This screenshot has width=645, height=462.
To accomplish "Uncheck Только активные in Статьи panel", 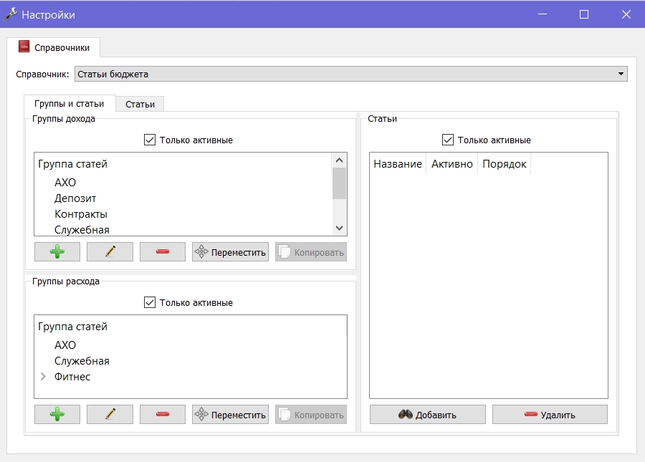I will (447, 140).
